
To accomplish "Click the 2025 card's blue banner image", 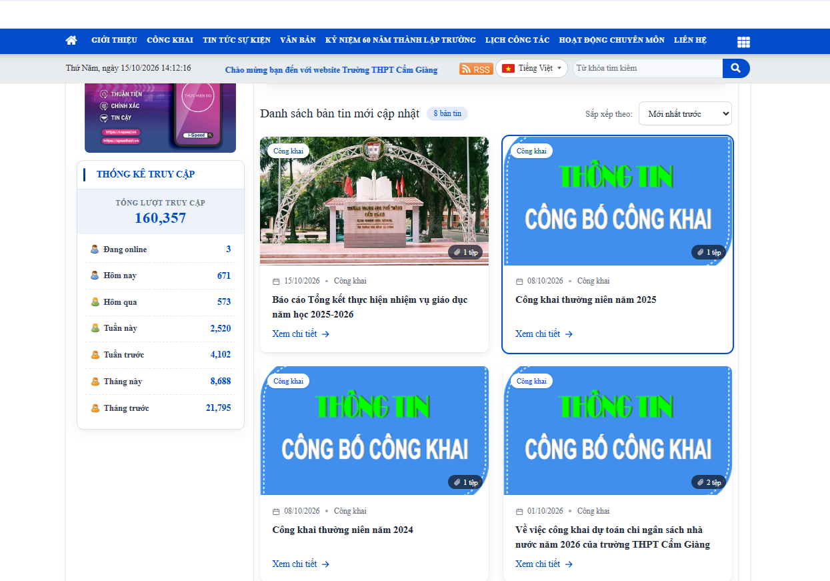I will click(617, 201).
